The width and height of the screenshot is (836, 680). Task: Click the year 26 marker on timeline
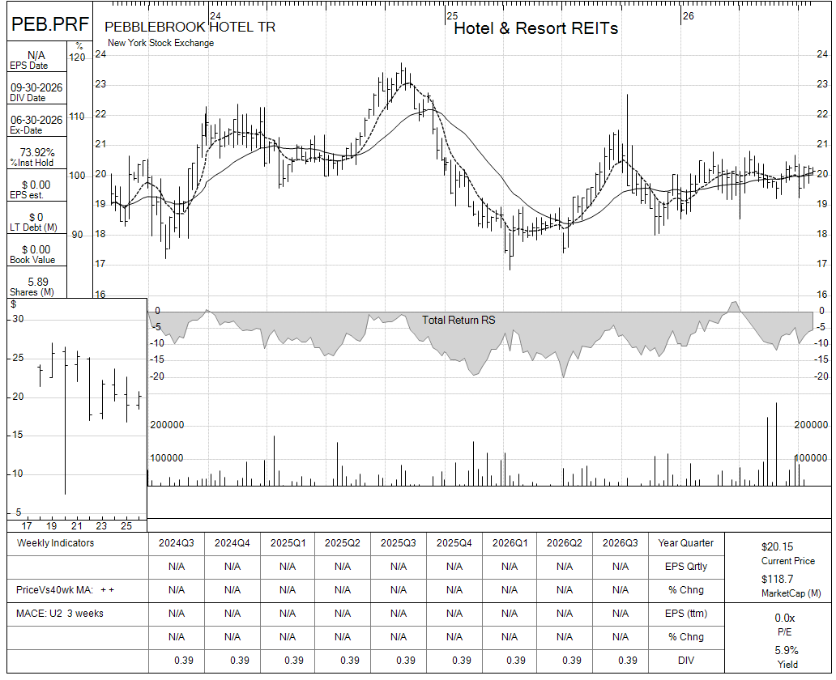[689, 16]
